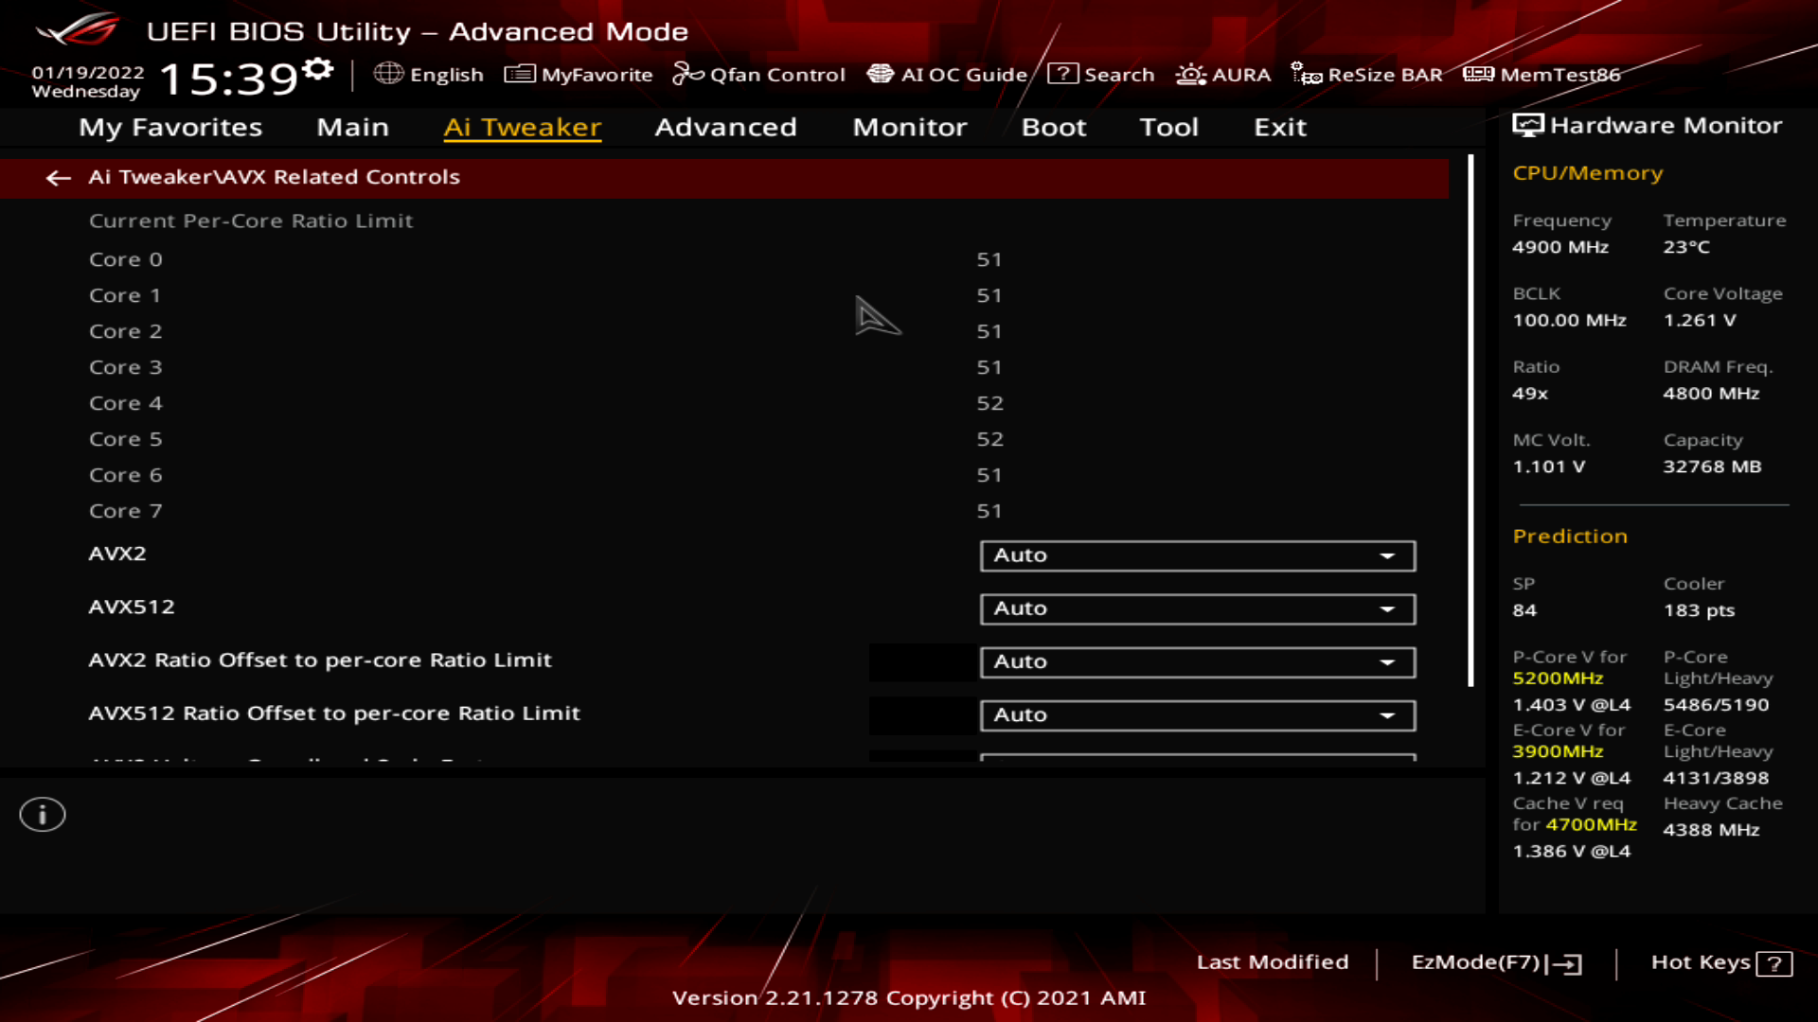The height and width of the screenshot is (1022, 1818).
Task: Open Qfan Control panel
Action: pos(763,74)
